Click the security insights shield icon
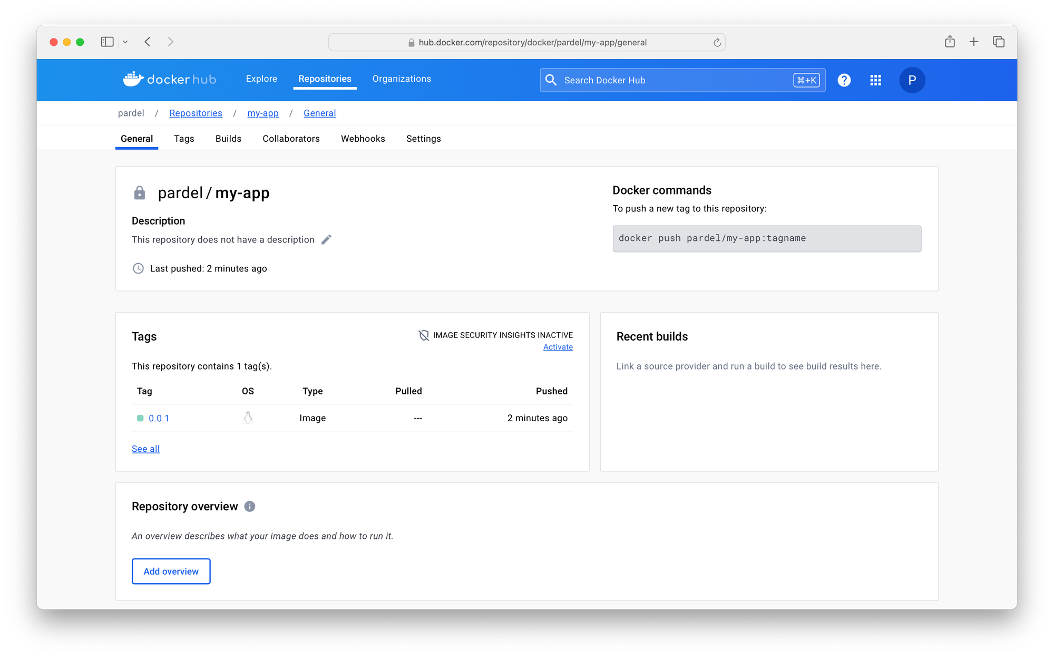 (x=424, y=335)
